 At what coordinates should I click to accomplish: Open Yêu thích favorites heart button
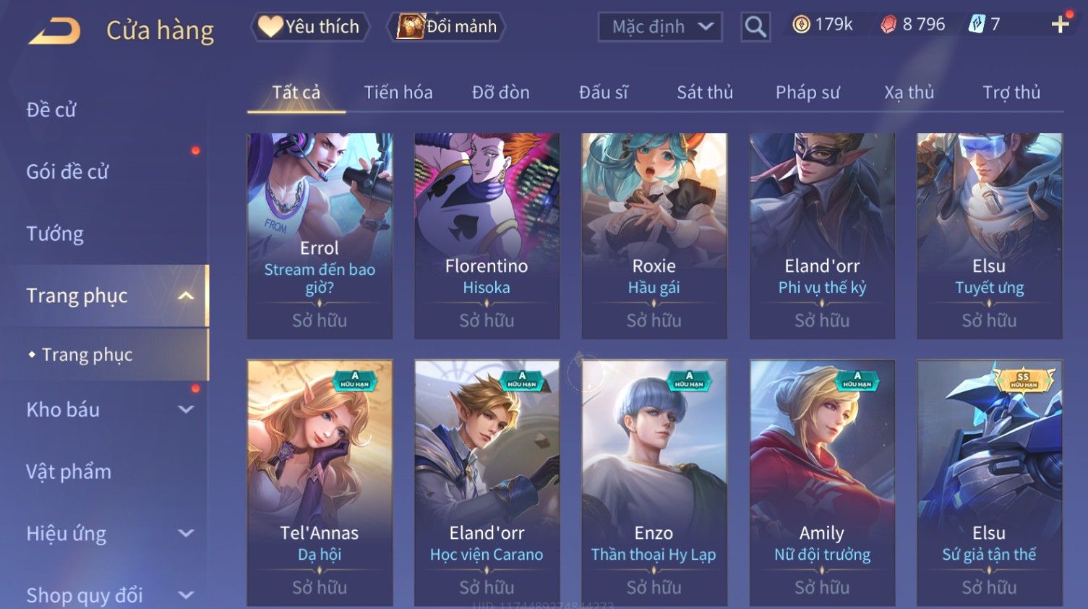click(310, 27)
